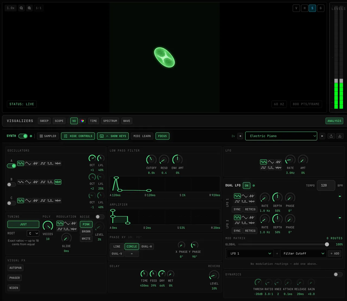The height and width of the screenshot is (301, 347).
Task: Turn off the Synth power switch
Action: point(23,136)
